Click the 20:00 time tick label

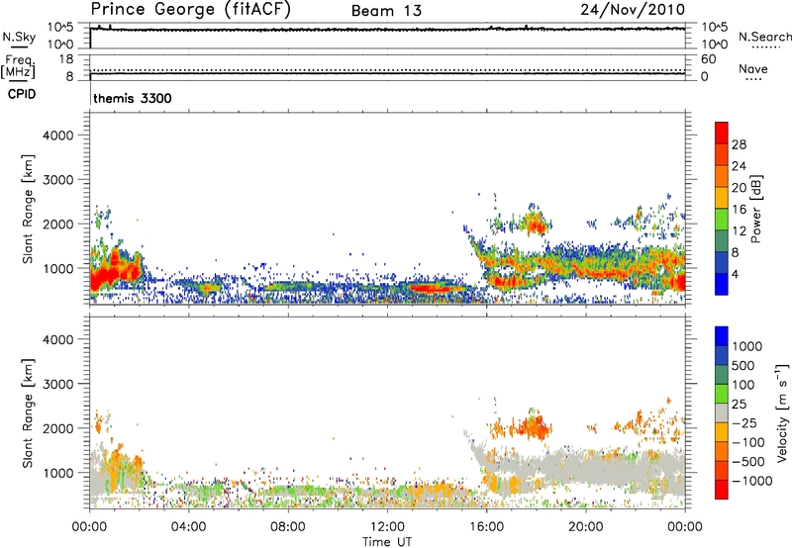tap(585, 527)
